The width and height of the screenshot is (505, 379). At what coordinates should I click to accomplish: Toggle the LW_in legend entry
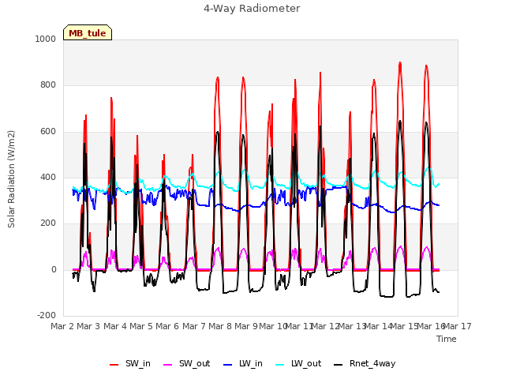click(x=243, y=364)
